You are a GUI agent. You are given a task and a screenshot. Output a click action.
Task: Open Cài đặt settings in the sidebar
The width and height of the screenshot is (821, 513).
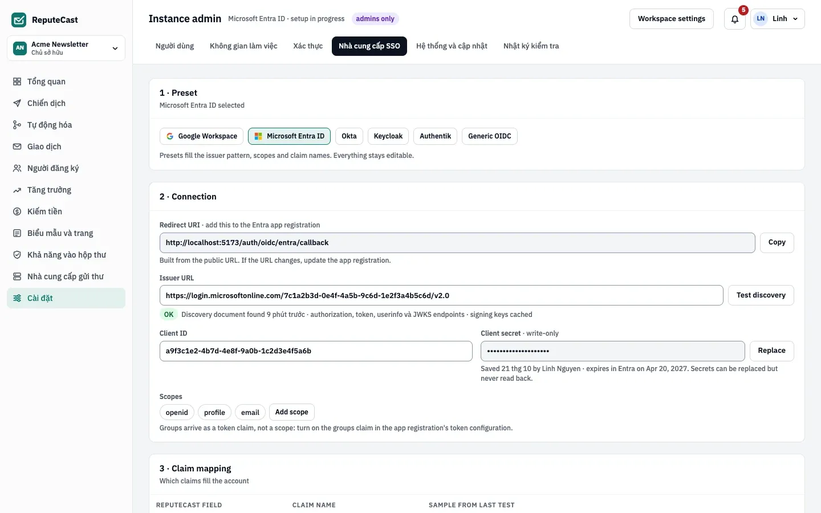66,298
